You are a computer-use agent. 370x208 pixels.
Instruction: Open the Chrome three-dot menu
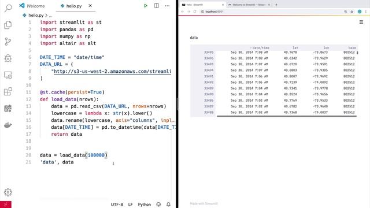pyautogui.click(x=366, y=12)
